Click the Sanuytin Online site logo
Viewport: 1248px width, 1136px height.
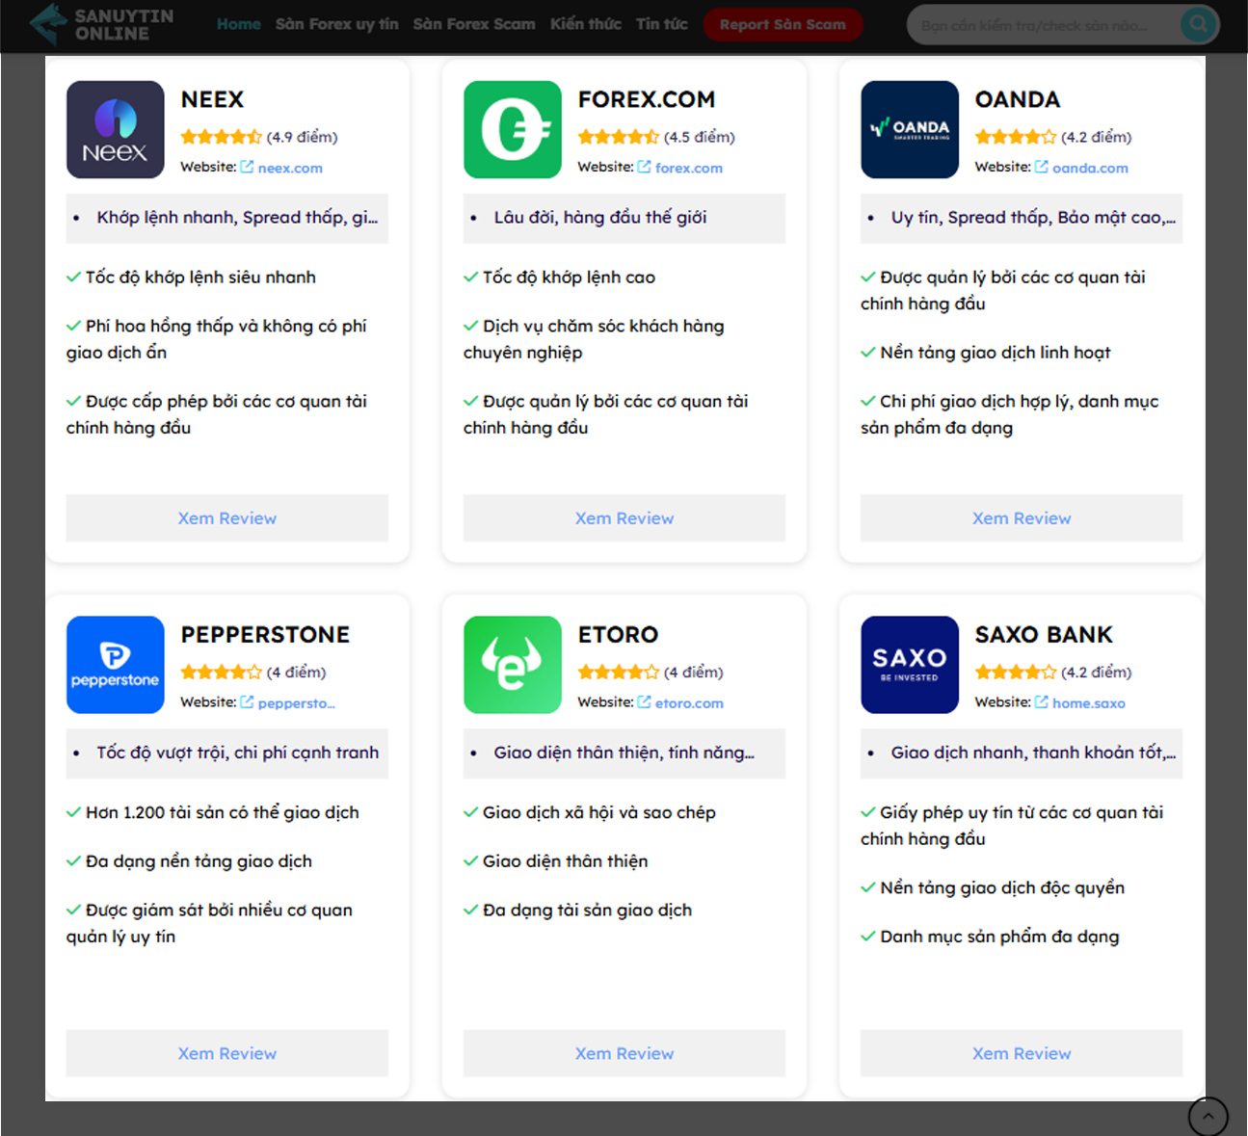[x=101, y=24]
